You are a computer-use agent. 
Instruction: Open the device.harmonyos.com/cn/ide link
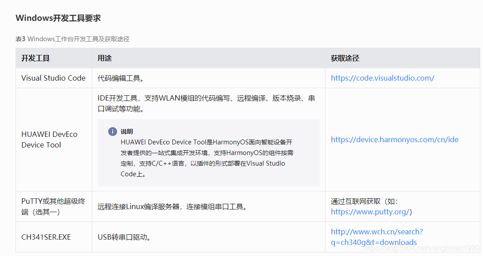coord(395,140)
